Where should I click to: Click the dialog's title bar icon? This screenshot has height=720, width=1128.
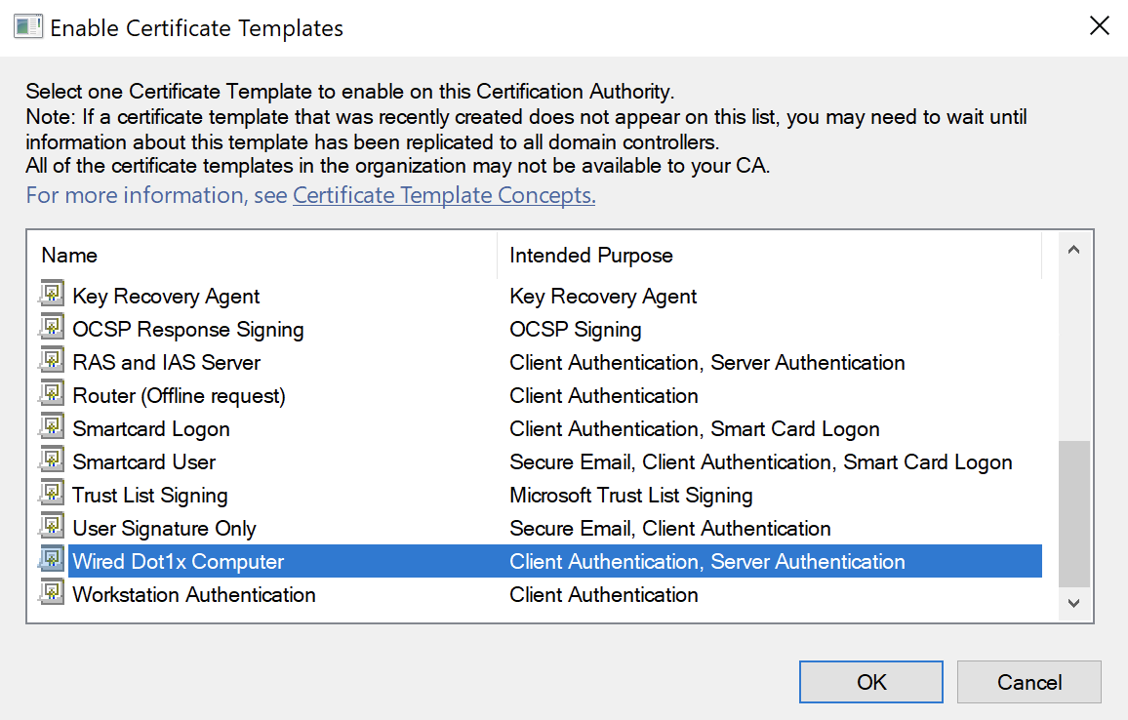coord(26,27)
